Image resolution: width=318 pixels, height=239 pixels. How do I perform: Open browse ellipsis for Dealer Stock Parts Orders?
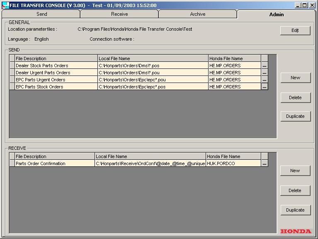(x=265, y=66)
